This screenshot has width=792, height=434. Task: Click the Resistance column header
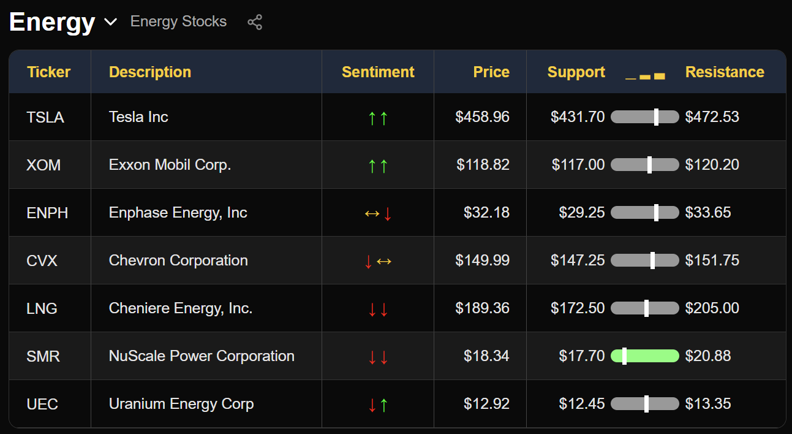tap(725, 72)
